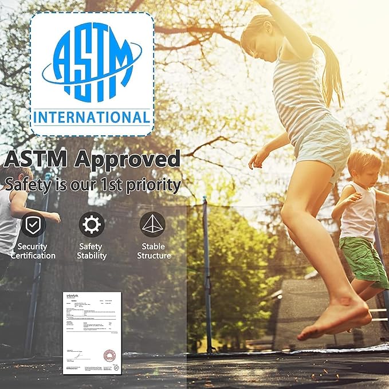Click the "Security Certification" label
This screenshot has height=389, width=389.
(x=33, y=252)
